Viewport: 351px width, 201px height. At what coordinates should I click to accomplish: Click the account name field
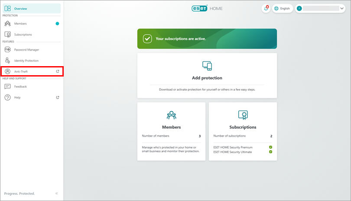321,9
